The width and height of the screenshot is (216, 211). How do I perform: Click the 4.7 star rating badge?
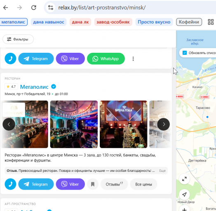coord(11,87)
